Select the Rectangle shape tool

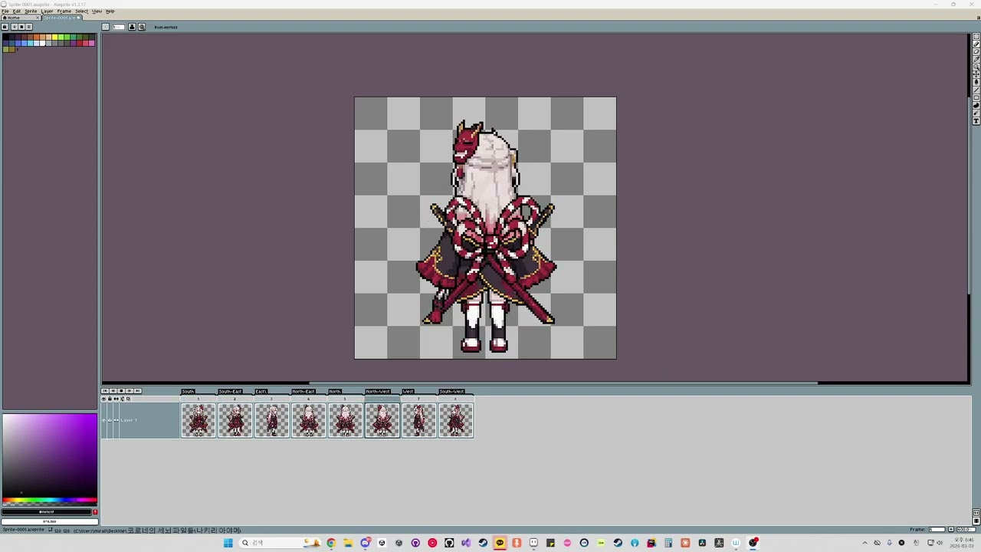976,97
